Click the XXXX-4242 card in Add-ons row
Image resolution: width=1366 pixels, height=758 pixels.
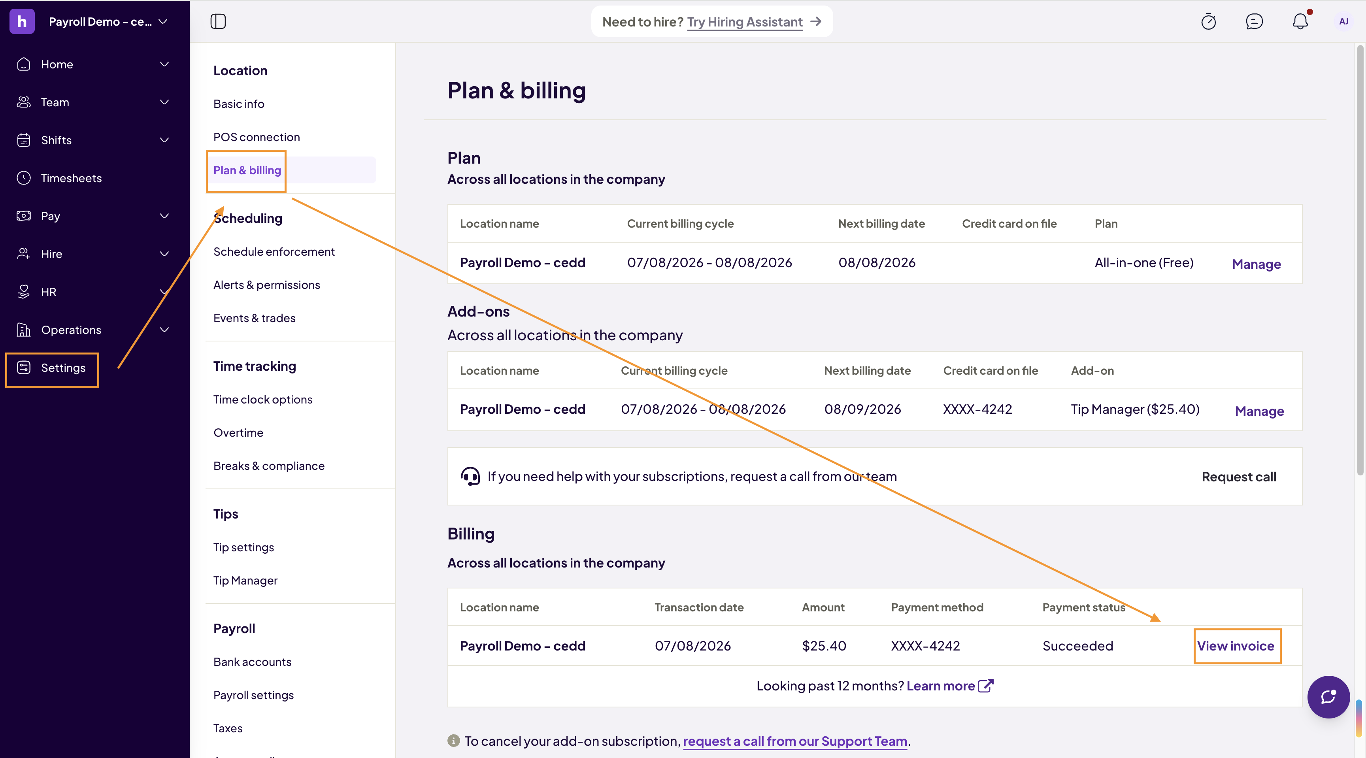977,409
